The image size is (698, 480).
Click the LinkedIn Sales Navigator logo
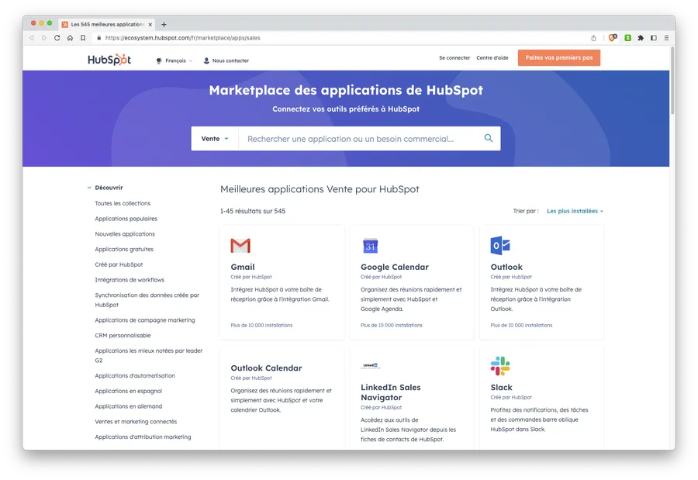pos(371,366)
